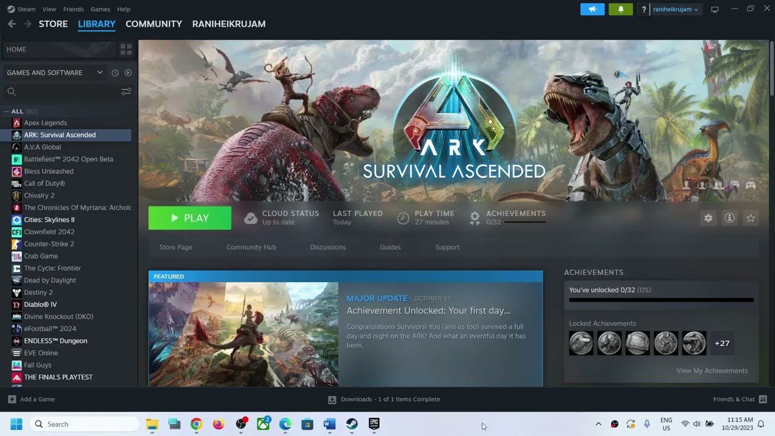The width and height of the screenshot is (775, 436).
Task: Open the 'Achievement Unlocked: Your first day...' post
Action: tap(428, 311)
